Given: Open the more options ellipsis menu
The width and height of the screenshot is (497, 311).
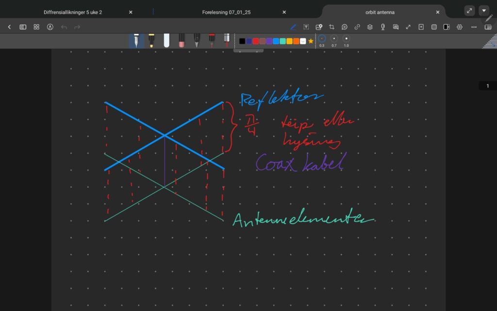Looking at the screenshot, I should point(474,27).
